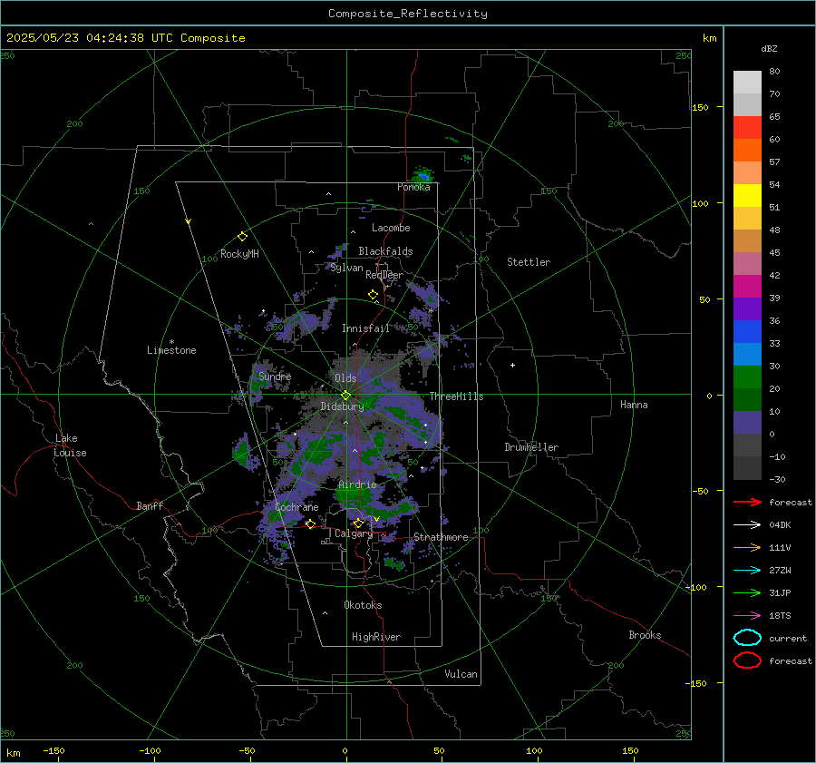The image size is (816, 763).
Task: Click the blue-green storm cell above Ponoka
Action: [x=423, y=175]
